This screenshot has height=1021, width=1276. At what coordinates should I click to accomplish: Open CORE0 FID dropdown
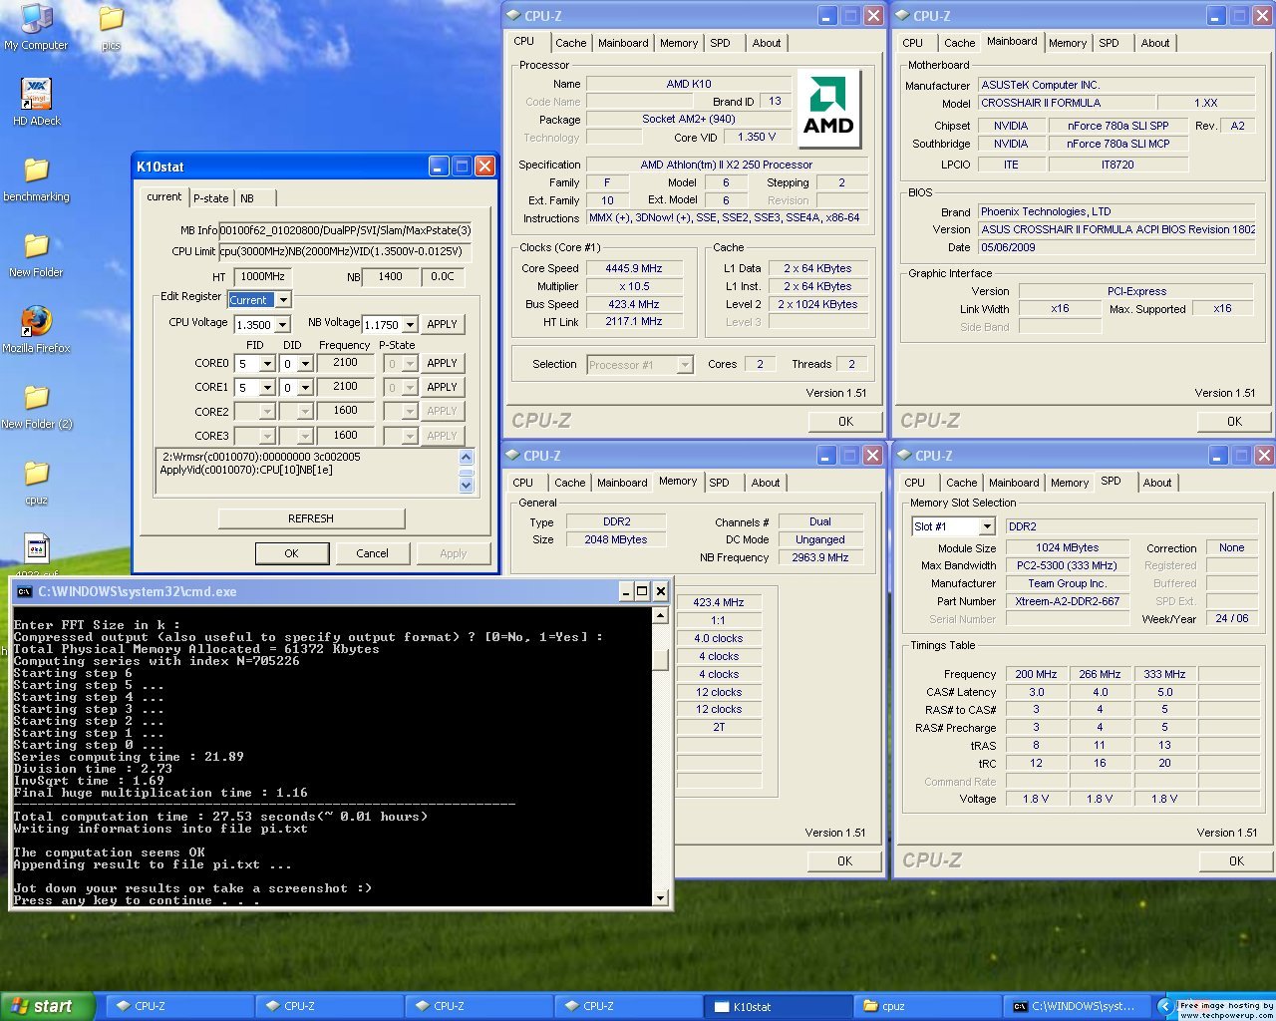click(266, 364)
